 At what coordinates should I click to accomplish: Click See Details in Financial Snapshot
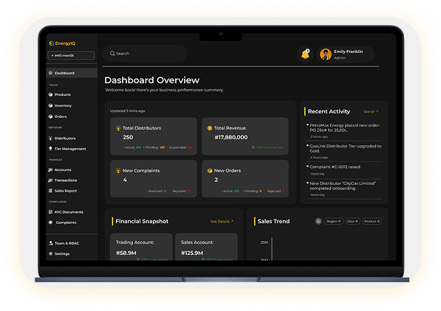coord(222,222)
